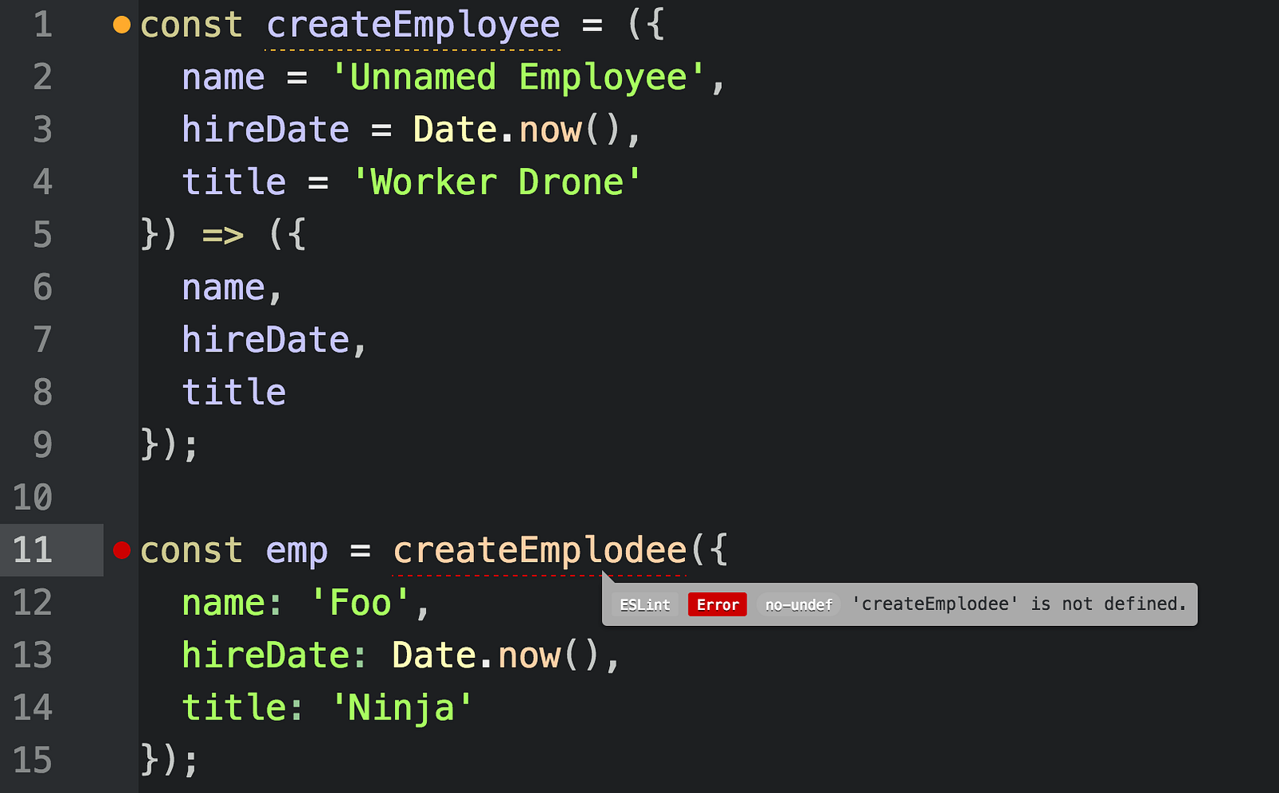The image size is (1279, 793).
Task: Select line number 1 in the gutter
Action: pos(42,25)
